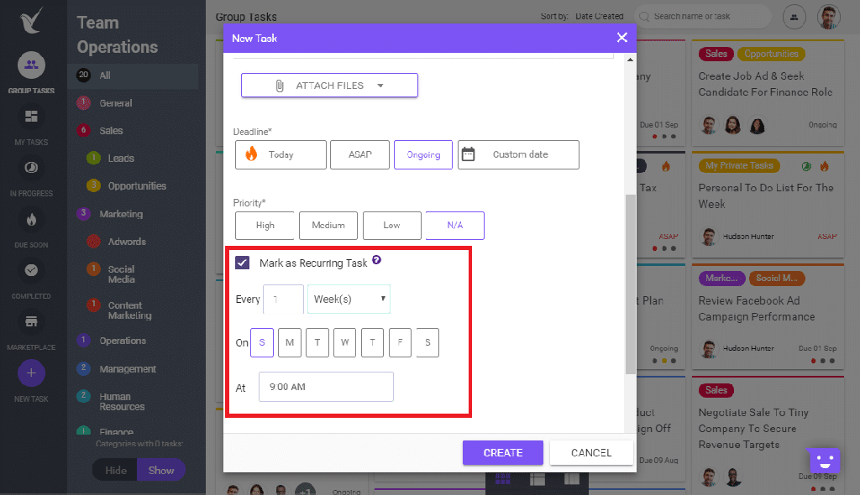Open the user profile avatar
The height and width of the screenshot is (495, 860).
(828, 17)
